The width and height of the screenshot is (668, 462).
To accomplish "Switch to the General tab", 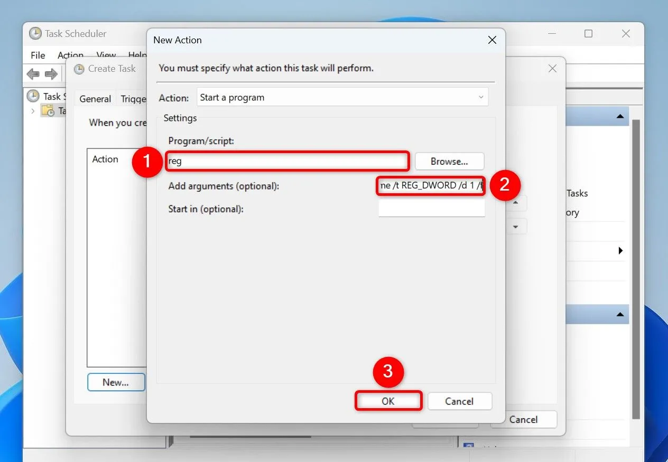I will point(95,99).
